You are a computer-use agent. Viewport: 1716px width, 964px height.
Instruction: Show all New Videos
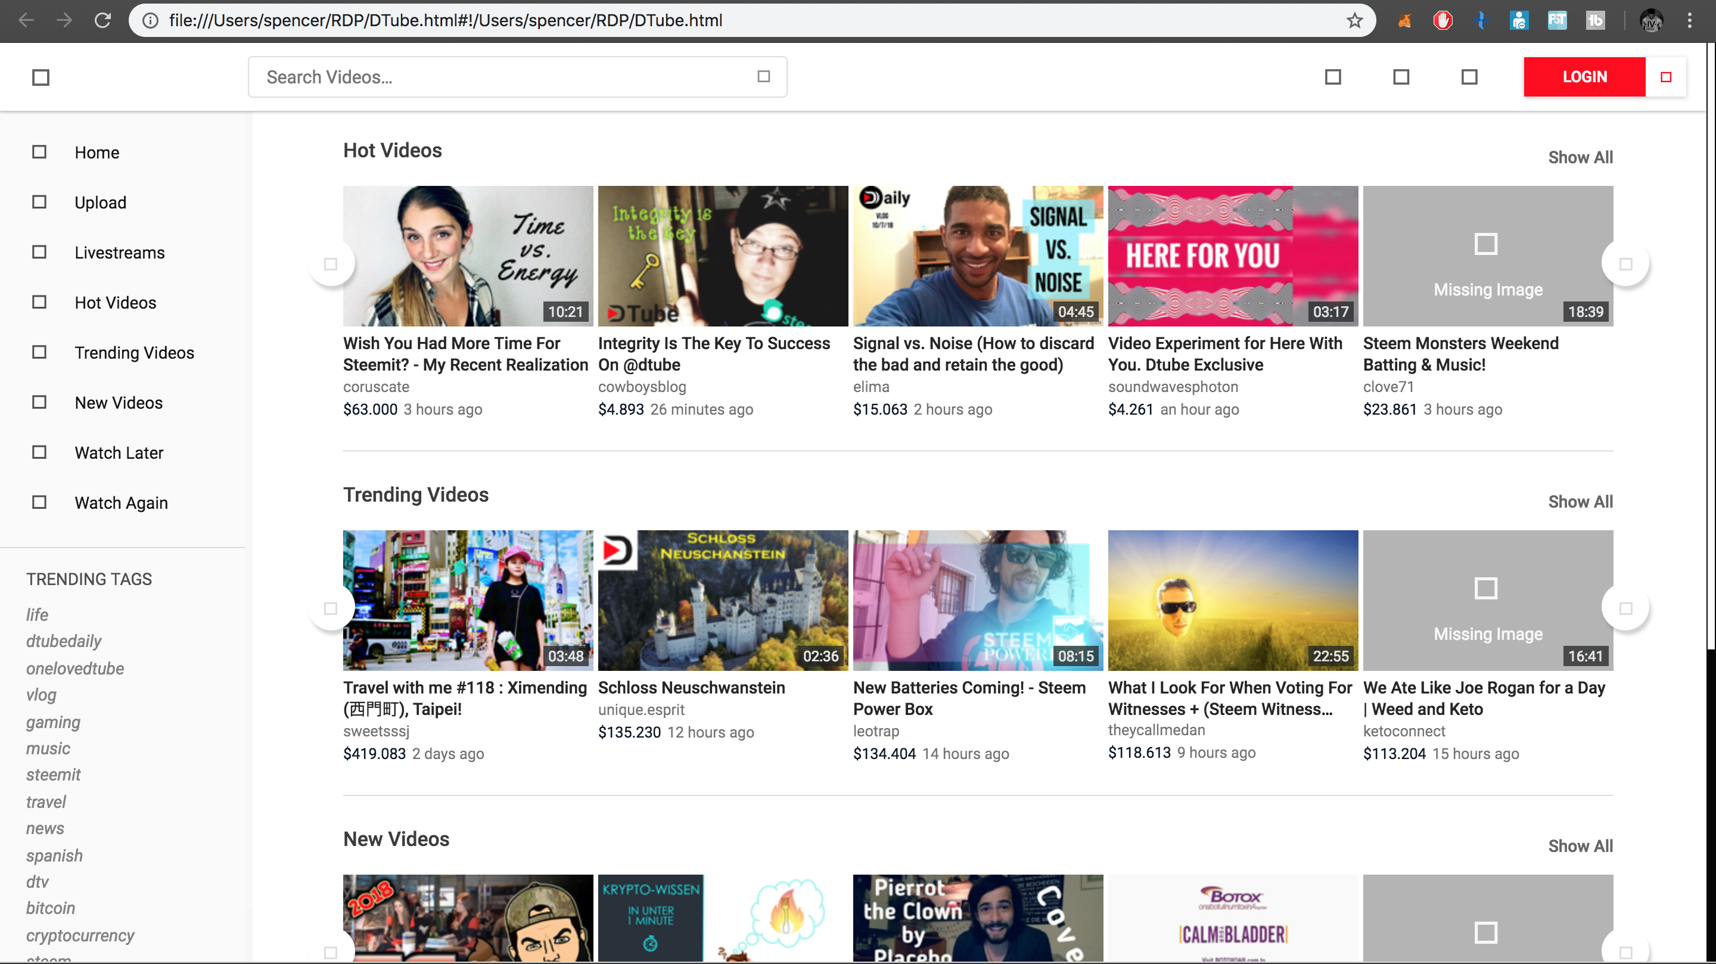pos(1580,846)
